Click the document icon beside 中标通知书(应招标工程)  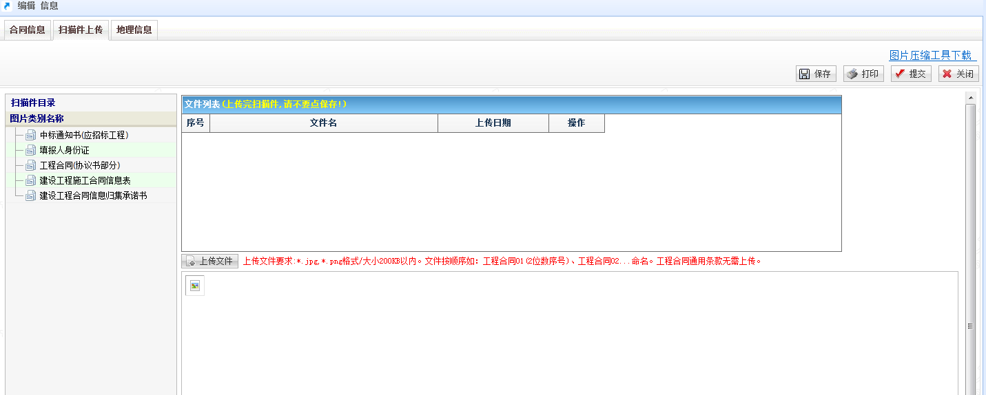click(30, 135)
